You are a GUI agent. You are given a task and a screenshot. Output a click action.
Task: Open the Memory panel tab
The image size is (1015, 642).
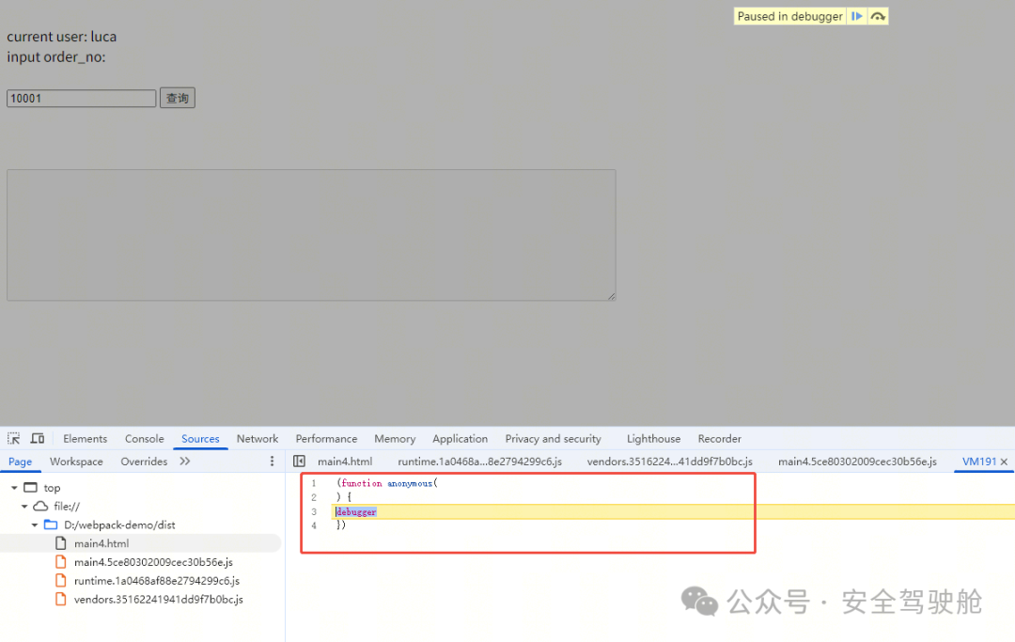[395, 438]
